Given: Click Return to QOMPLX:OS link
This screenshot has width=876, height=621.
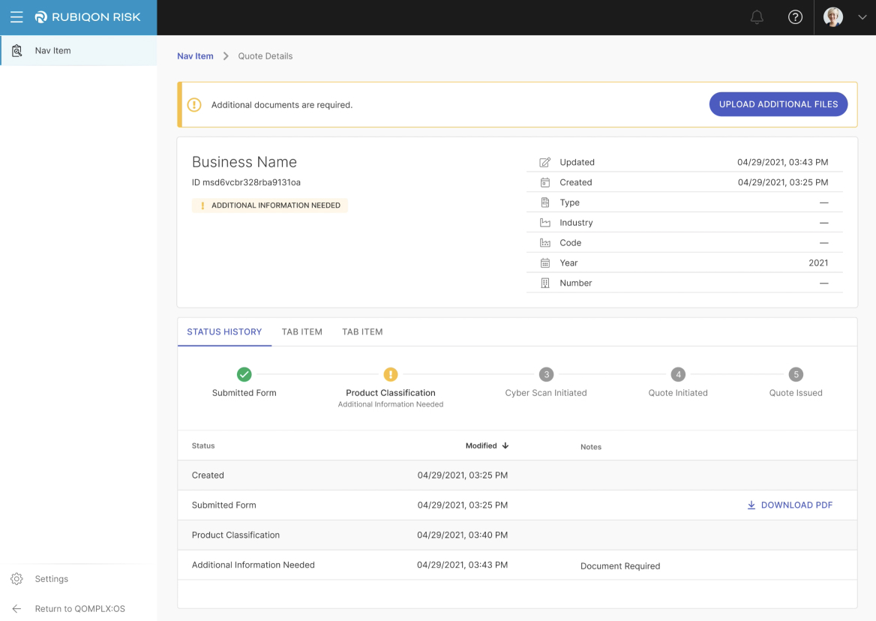Looking at the screenshot, I should pyautogui.click(x=80, y=609).
